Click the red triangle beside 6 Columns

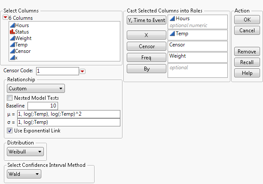point(6,18)
